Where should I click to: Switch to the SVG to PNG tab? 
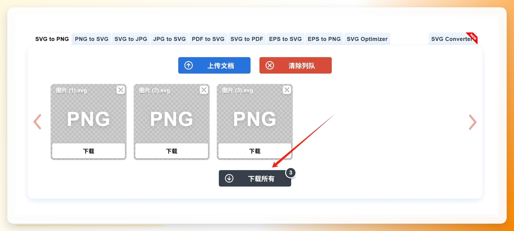coord(52,39)
